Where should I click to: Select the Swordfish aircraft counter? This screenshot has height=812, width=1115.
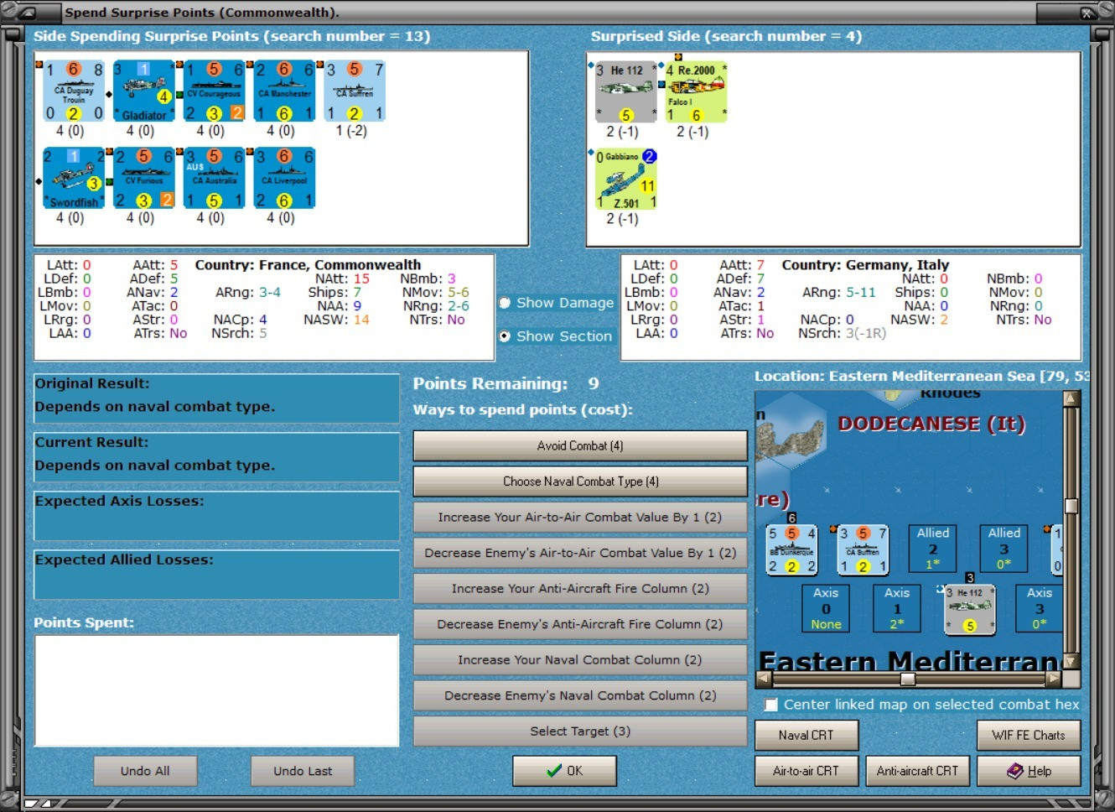[x=74, y=179]
